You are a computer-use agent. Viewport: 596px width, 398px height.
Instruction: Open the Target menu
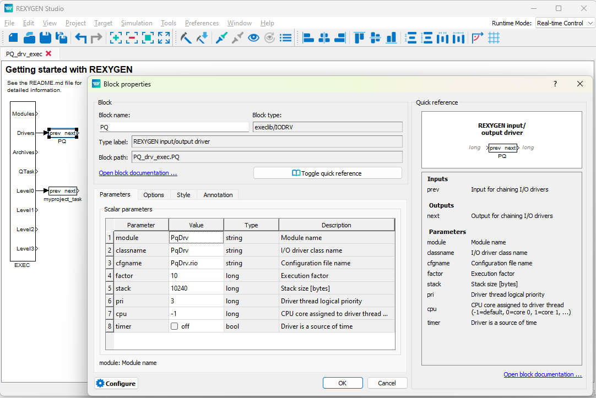point(104,23)
